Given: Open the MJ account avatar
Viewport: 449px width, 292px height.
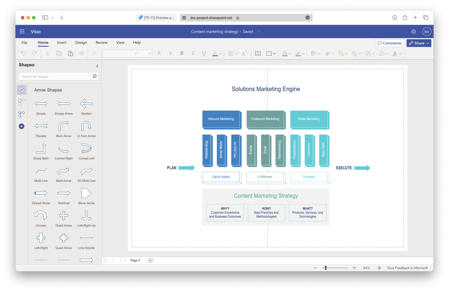Looking at the screenshot, I should tap(427, 32).
